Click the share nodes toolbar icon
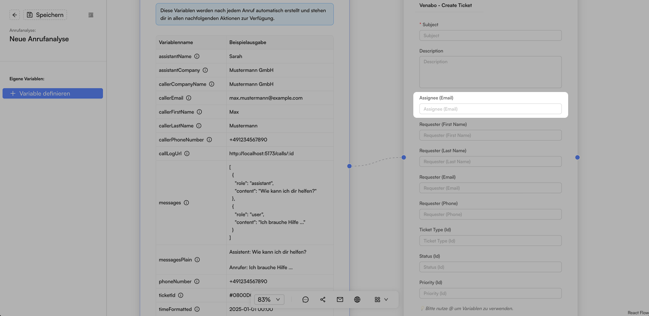The image size is (649, 316). tap(323, 300)
